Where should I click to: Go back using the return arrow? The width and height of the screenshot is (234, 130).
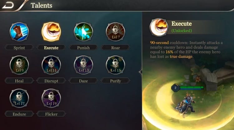[x=8, y=5]
